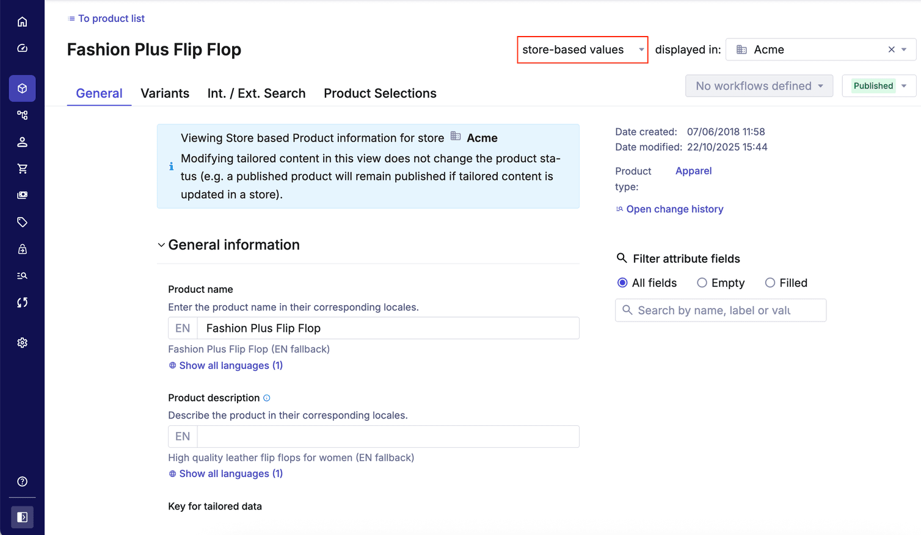Click inside the Product description field
This screenshot has height=535, width=921.
[388, 436]
